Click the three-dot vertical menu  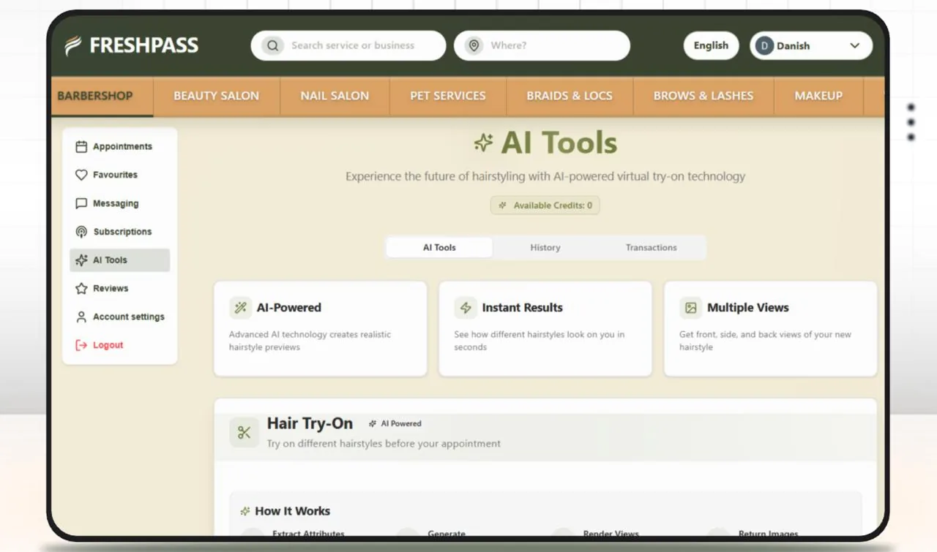tap(911, 121)
